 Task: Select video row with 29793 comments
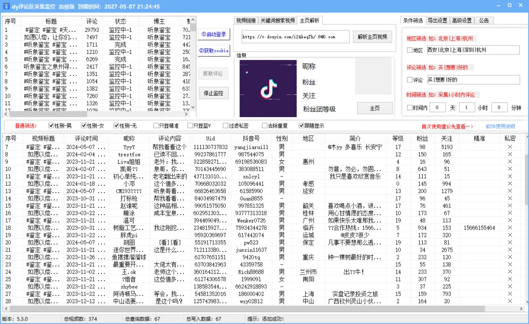96,30
